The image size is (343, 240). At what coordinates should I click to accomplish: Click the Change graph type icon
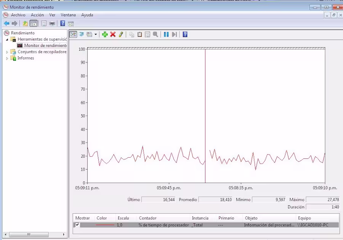point(89,34)
